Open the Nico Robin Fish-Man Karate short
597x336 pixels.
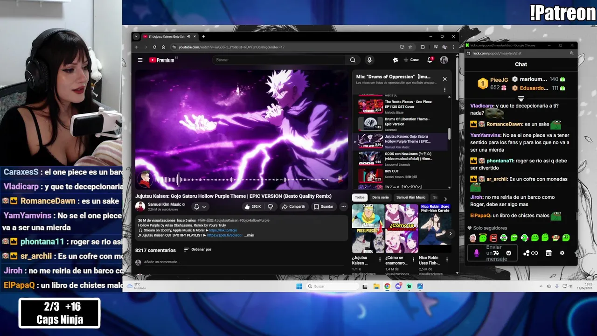[435, 229]
